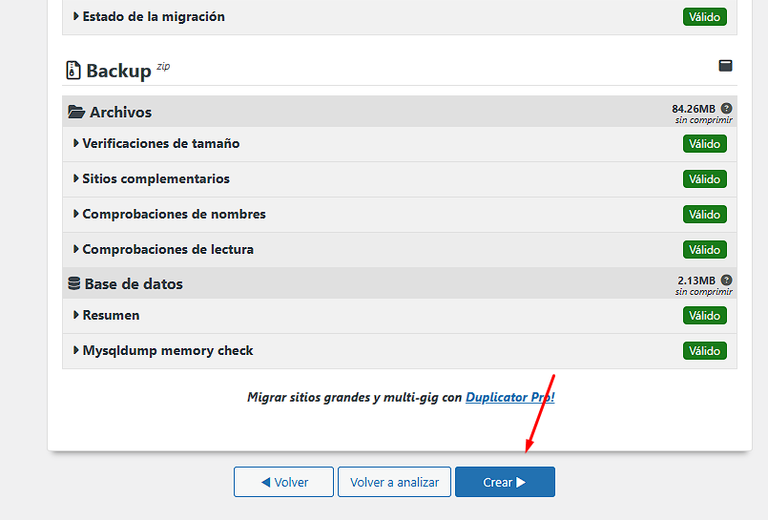Open the Duplicator Pro link
The height and width of the screenshot is (520, 768).
pos(509,397)
